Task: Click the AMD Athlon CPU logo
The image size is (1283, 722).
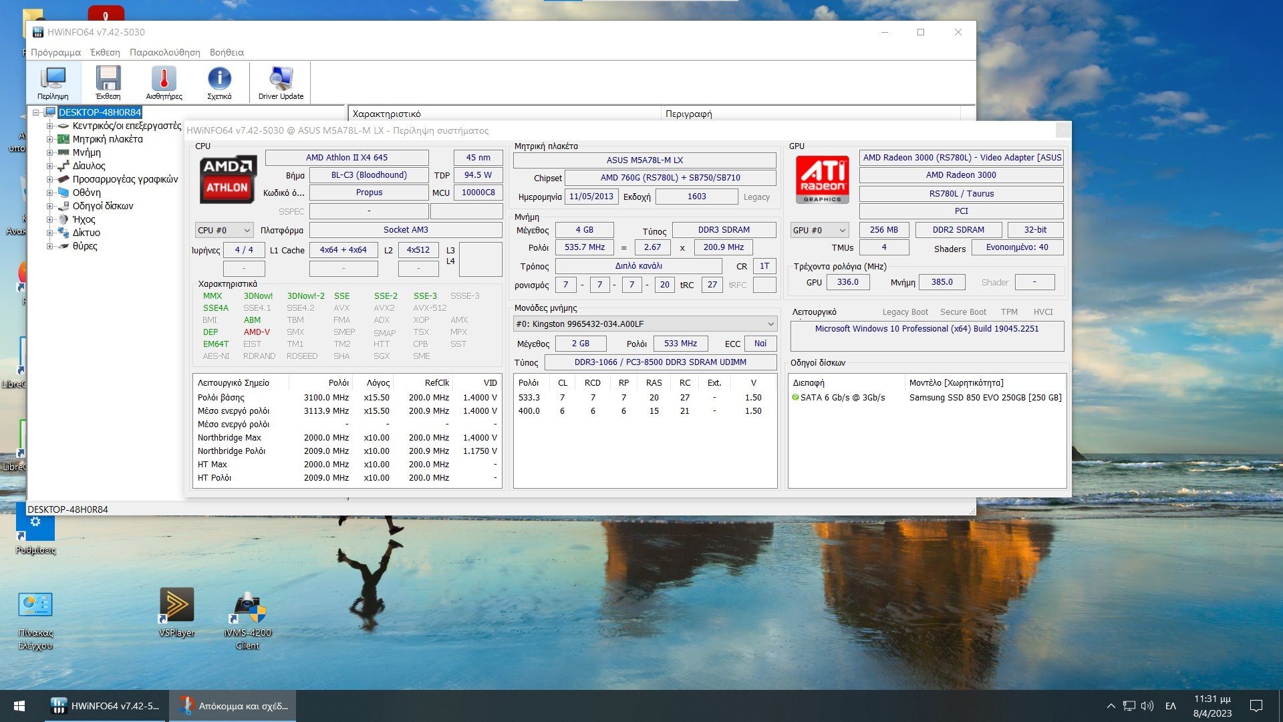Action: point(227,180)
